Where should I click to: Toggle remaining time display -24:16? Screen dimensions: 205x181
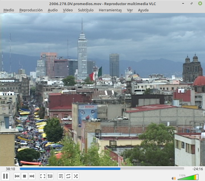pos(198,169)
